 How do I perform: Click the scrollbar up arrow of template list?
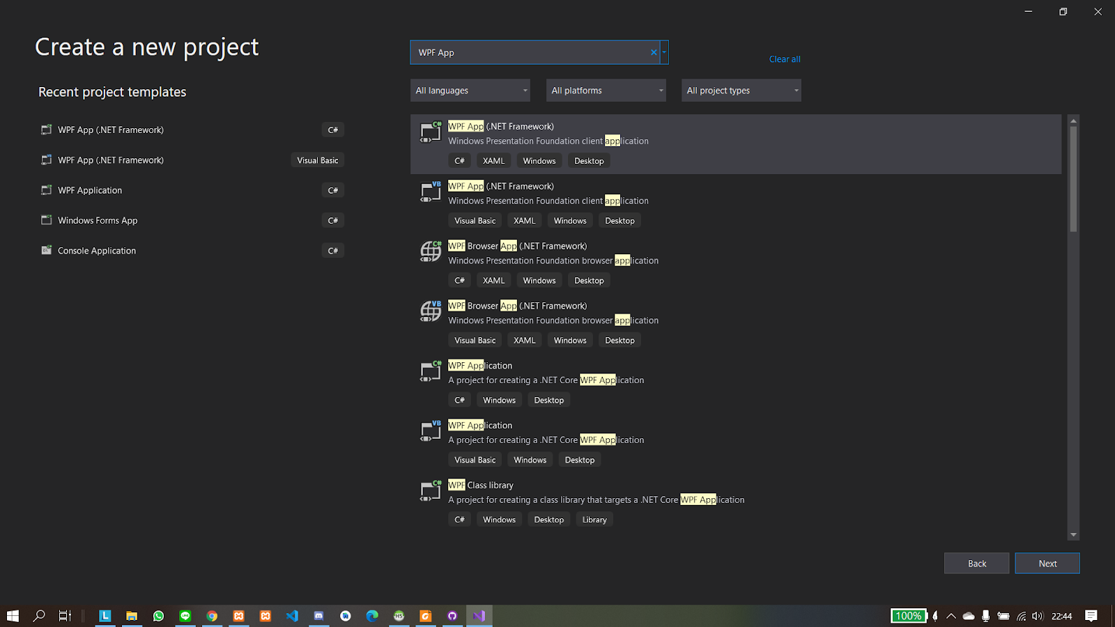(x=1073, y=121)
